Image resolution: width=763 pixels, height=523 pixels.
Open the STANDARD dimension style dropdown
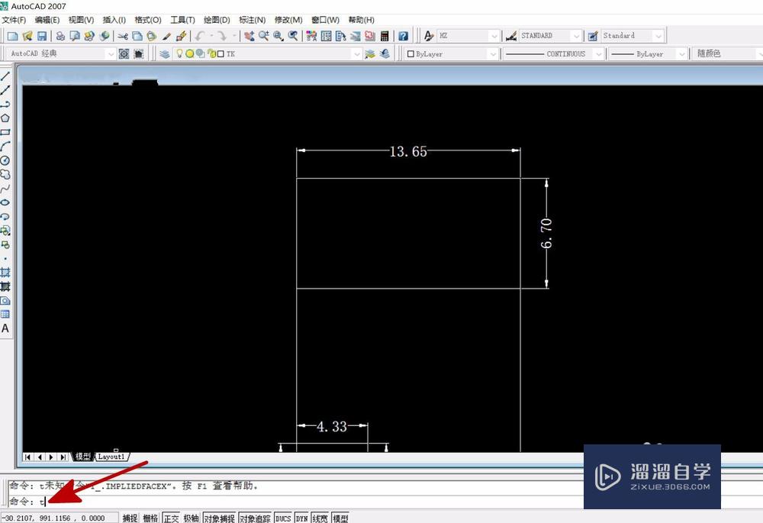coord(576,36)
